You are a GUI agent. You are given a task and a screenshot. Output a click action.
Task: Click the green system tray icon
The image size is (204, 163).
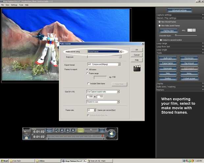(190, 161)
